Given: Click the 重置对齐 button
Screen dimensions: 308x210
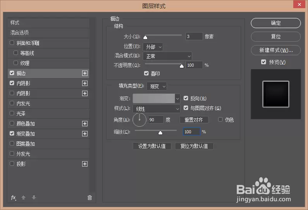Looking at the screenshot, I should [x=194, y=120].
